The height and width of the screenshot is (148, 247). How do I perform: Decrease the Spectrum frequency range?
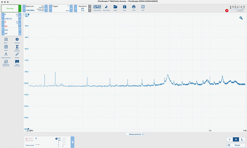[x=24, y=9]
